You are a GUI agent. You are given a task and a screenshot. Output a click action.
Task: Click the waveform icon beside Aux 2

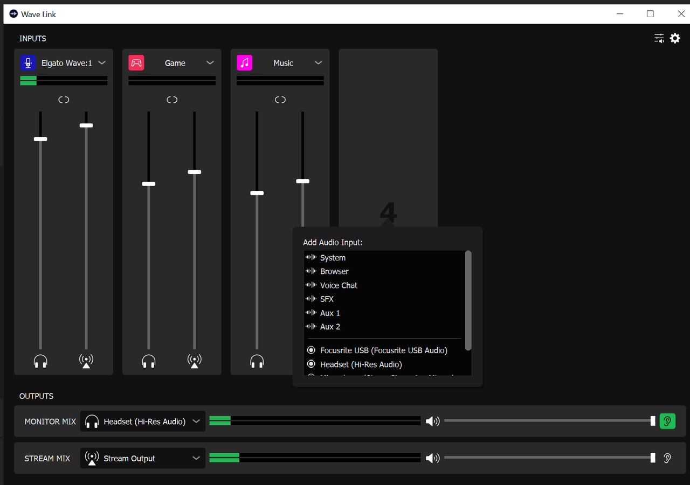pyautogui.click(x=311, y=326)
